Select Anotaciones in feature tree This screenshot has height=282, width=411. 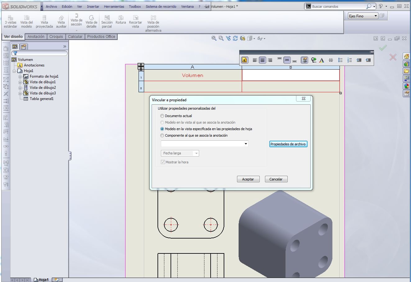tap(31, 65)
